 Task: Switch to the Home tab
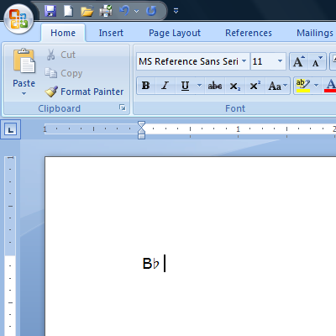[x=63, y=33]
